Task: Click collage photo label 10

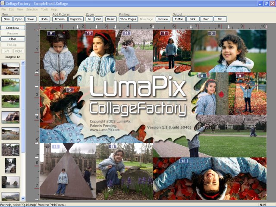Action: point(89,33)
